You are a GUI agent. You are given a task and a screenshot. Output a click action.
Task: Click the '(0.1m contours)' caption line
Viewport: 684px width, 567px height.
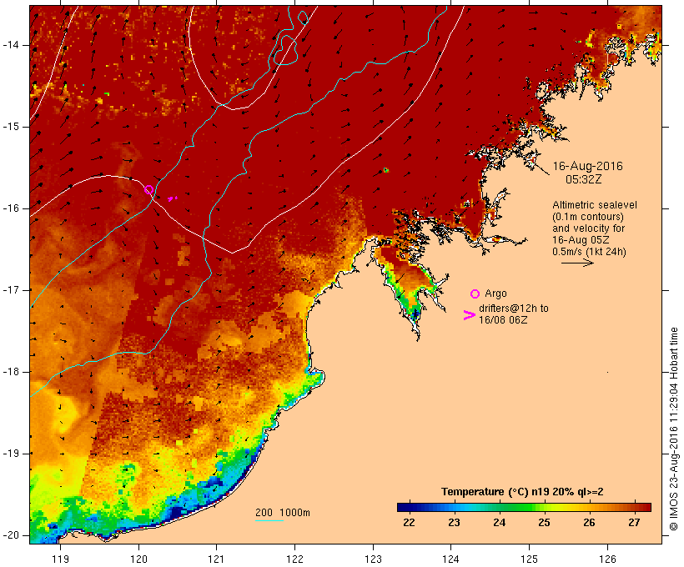(588, 217)
